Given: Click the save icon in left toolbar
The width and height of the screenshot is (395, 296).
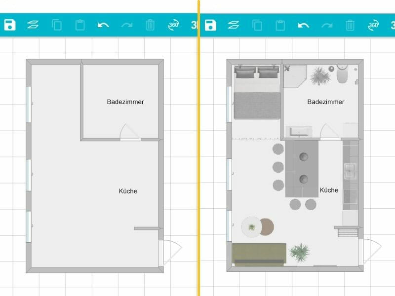Looking at the screenshot, I should pyautogui.click(x=10, y=25).
